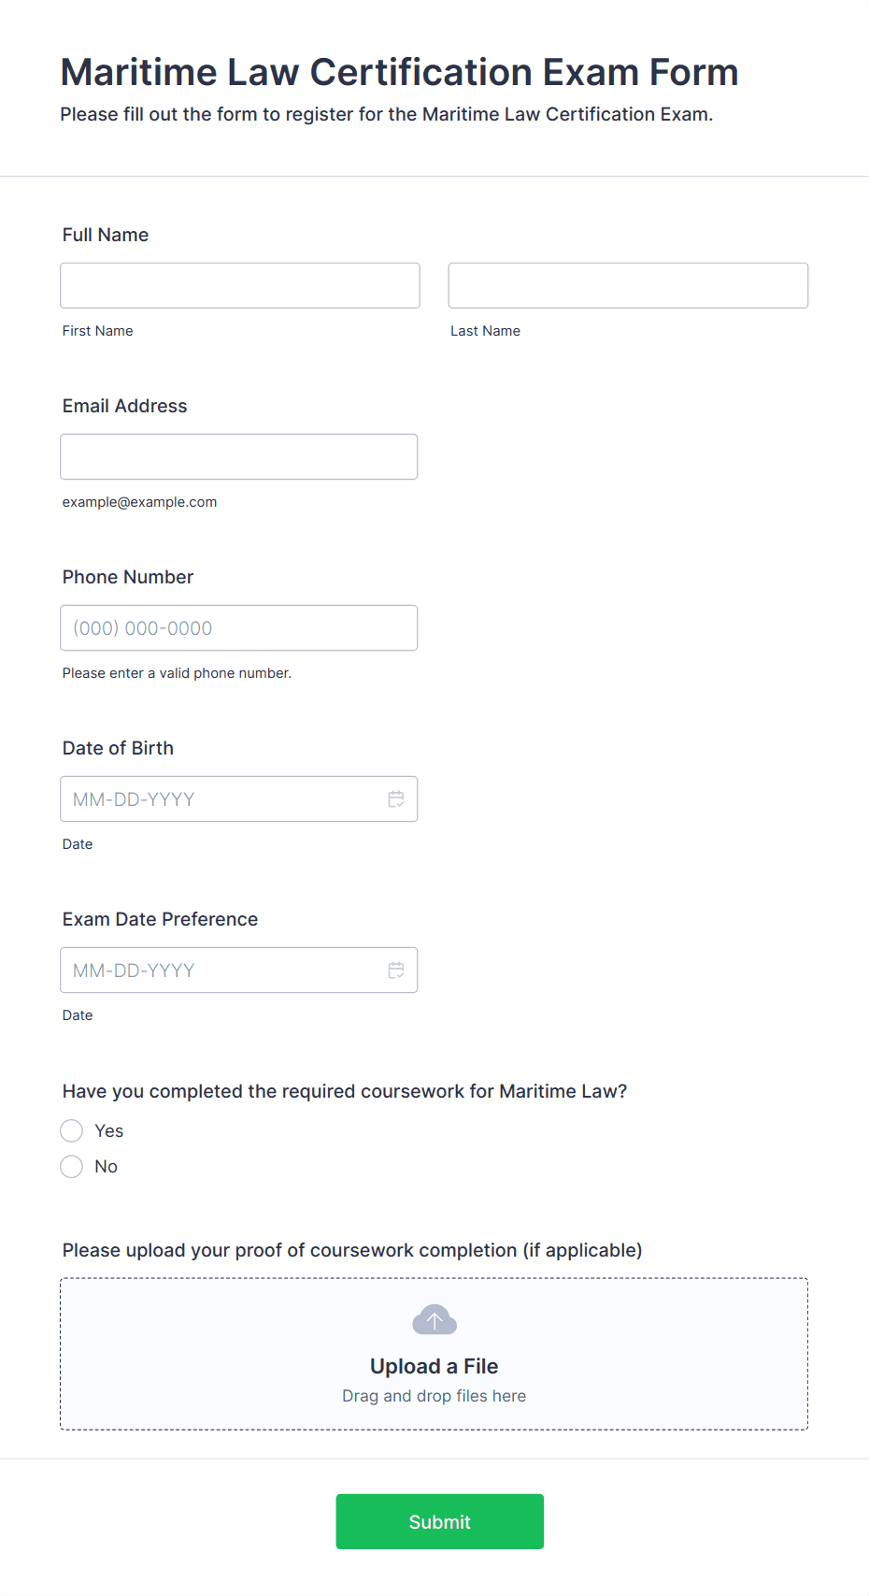
Task: Click the 'Drag and drop files here' text
Action: tap(434, 1396)
